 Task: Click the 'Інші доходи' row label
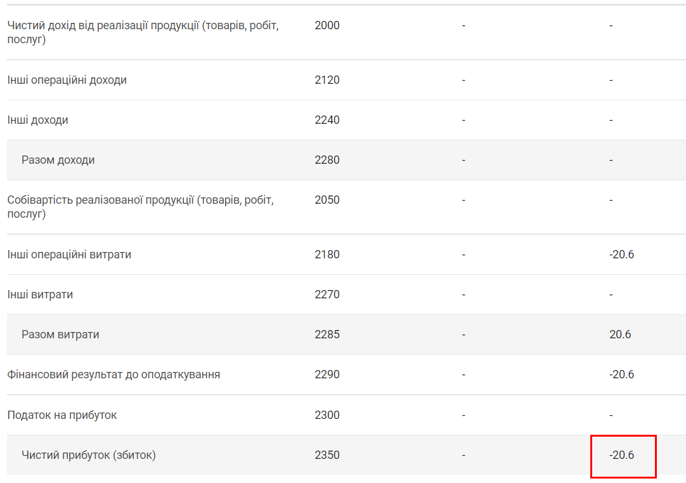pos(38,120)
